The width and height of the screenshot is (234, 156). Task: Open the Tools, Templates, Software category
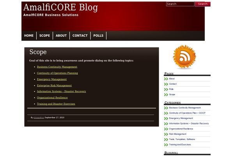tap(182, 139)
